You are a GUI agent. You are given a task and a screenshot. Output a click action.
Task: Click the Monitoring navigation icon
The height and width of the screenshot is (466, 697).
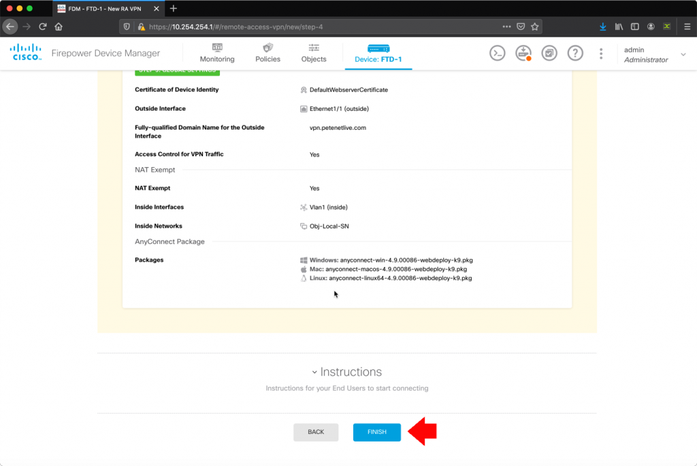[x=216, y=52]
